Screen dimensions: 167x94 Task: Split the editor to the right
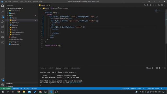point(162,5)
